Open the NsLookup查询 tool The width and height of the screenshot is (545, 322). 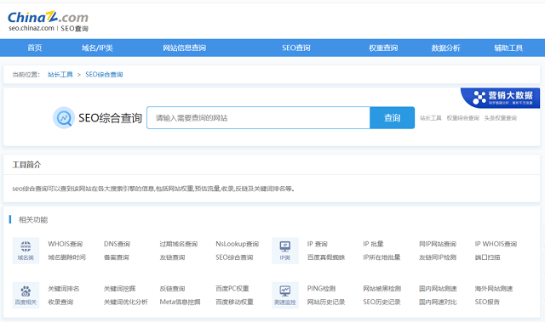pyautogui.click(x=238, y=244)
